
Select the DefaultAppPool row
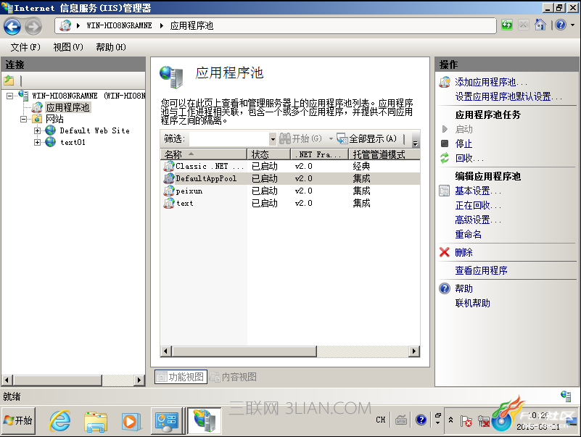pyautogui.click(x=290, y=178)
